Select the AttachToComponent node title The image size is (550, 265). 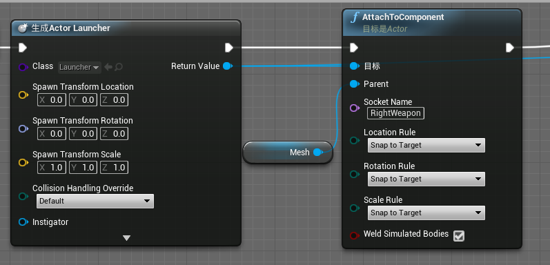point(403,17)
